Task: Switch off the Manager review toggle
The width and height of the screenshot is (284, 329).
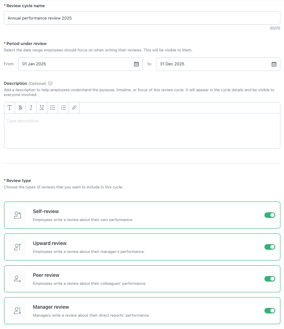Action: point(270,311)
